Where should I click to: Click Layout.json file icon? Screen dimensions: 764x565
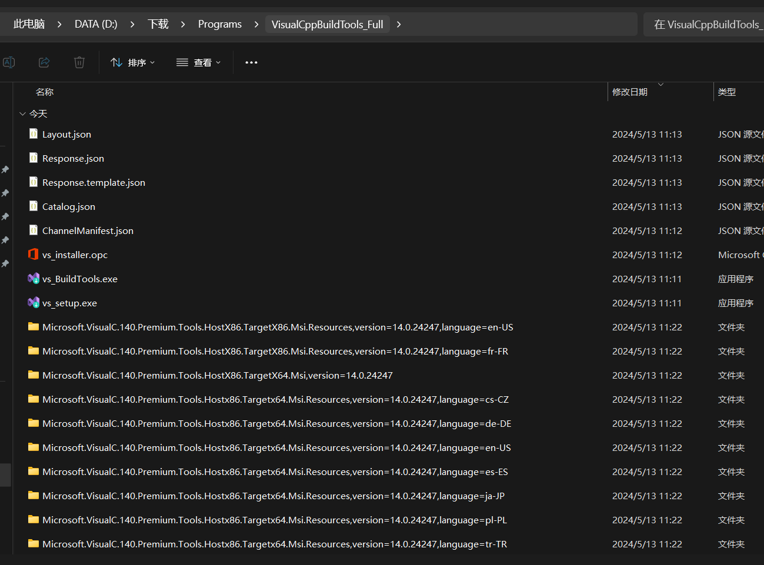pyautogui.click(x=34, y=134)
